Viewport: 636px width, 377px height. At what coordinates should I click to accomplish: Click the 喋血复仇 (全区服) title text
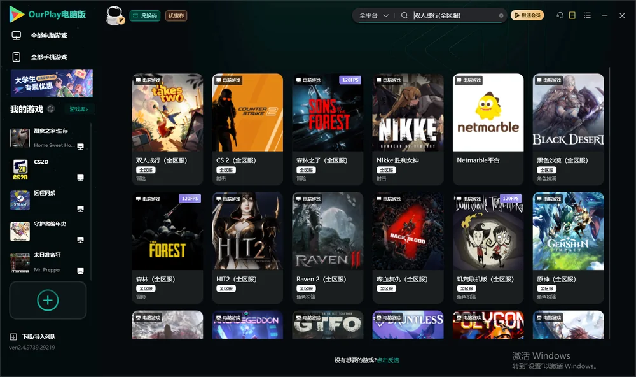click(402, 280)
